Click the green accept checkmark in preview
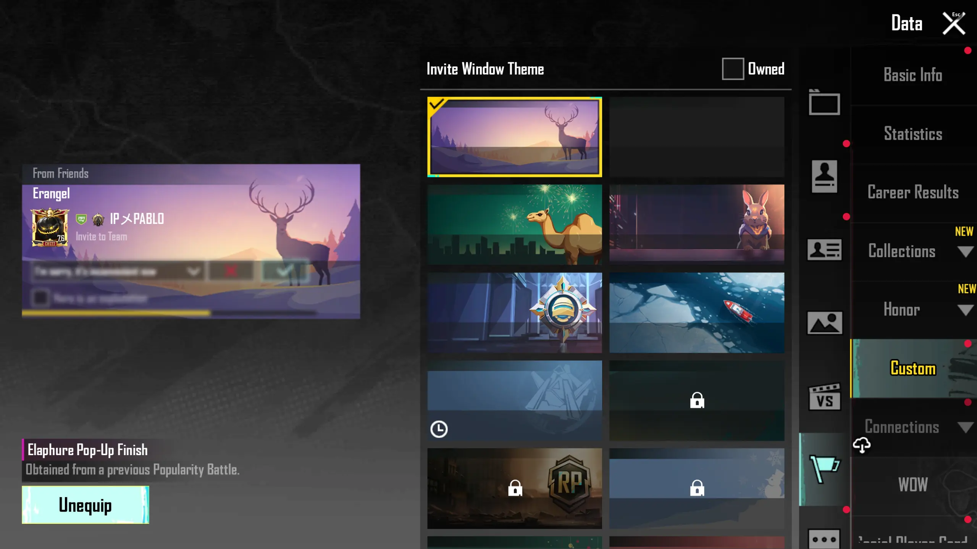Screen dimensions: 977x549 284,271
